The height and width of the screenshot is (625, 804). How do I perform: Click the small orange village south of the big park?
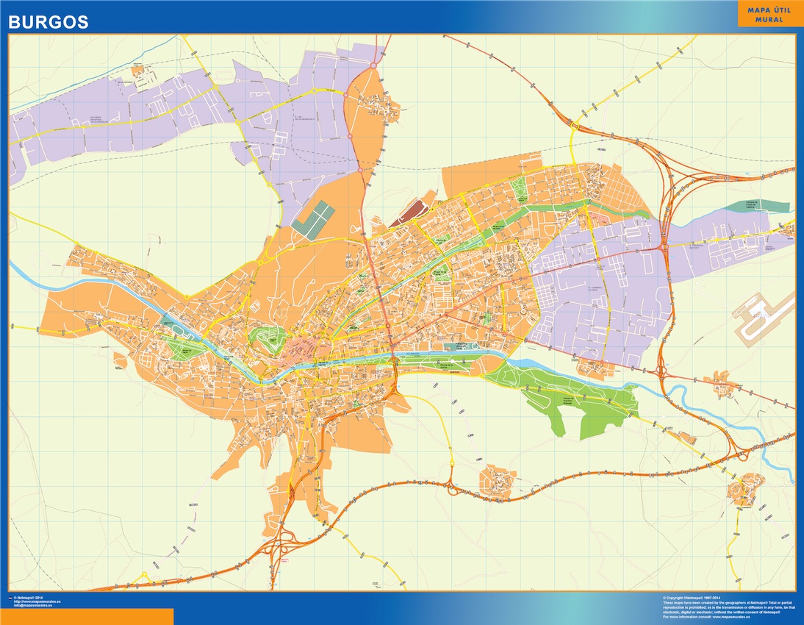tap(498, 480)
